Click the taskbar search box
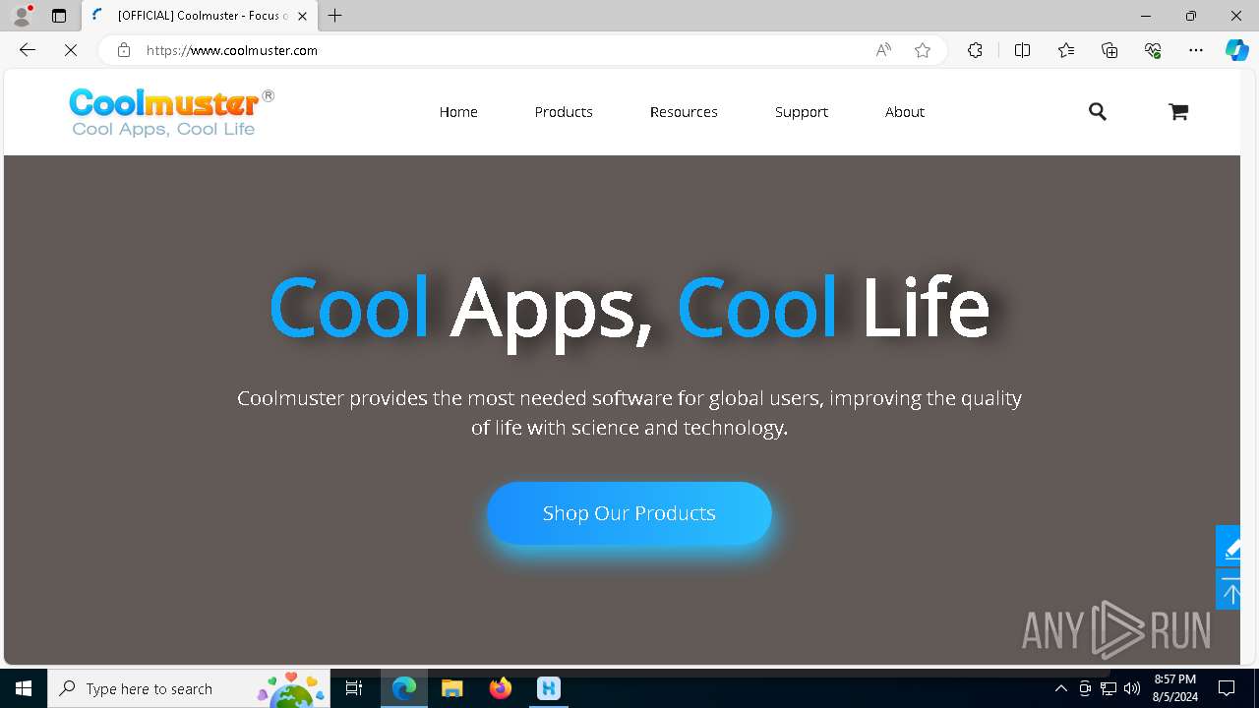The image size is (1259, 708). click(189, 688)
